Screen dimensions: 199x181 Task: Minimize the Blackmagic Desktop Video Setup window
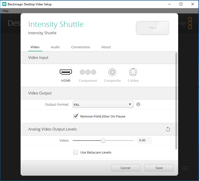(170, 4)
